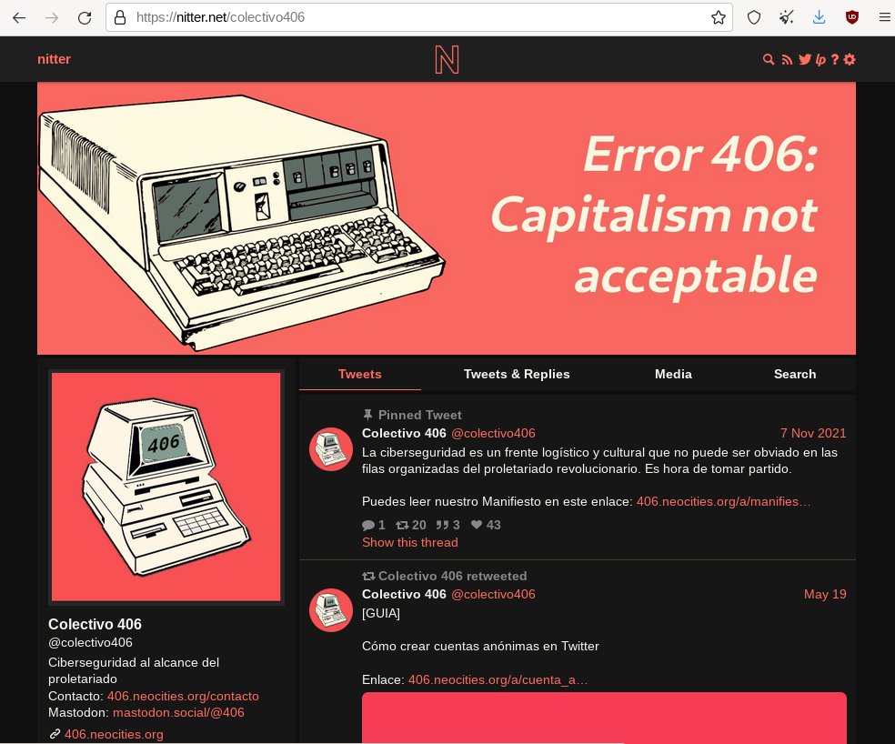Open 406.neocities.org/contacto in the bio

point(183,696)
